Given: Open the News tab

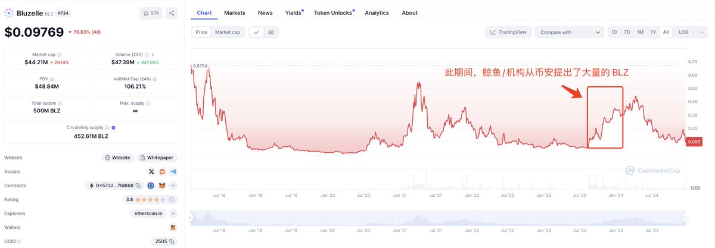Looking at the screenshot, I should [x=265, y=12].
